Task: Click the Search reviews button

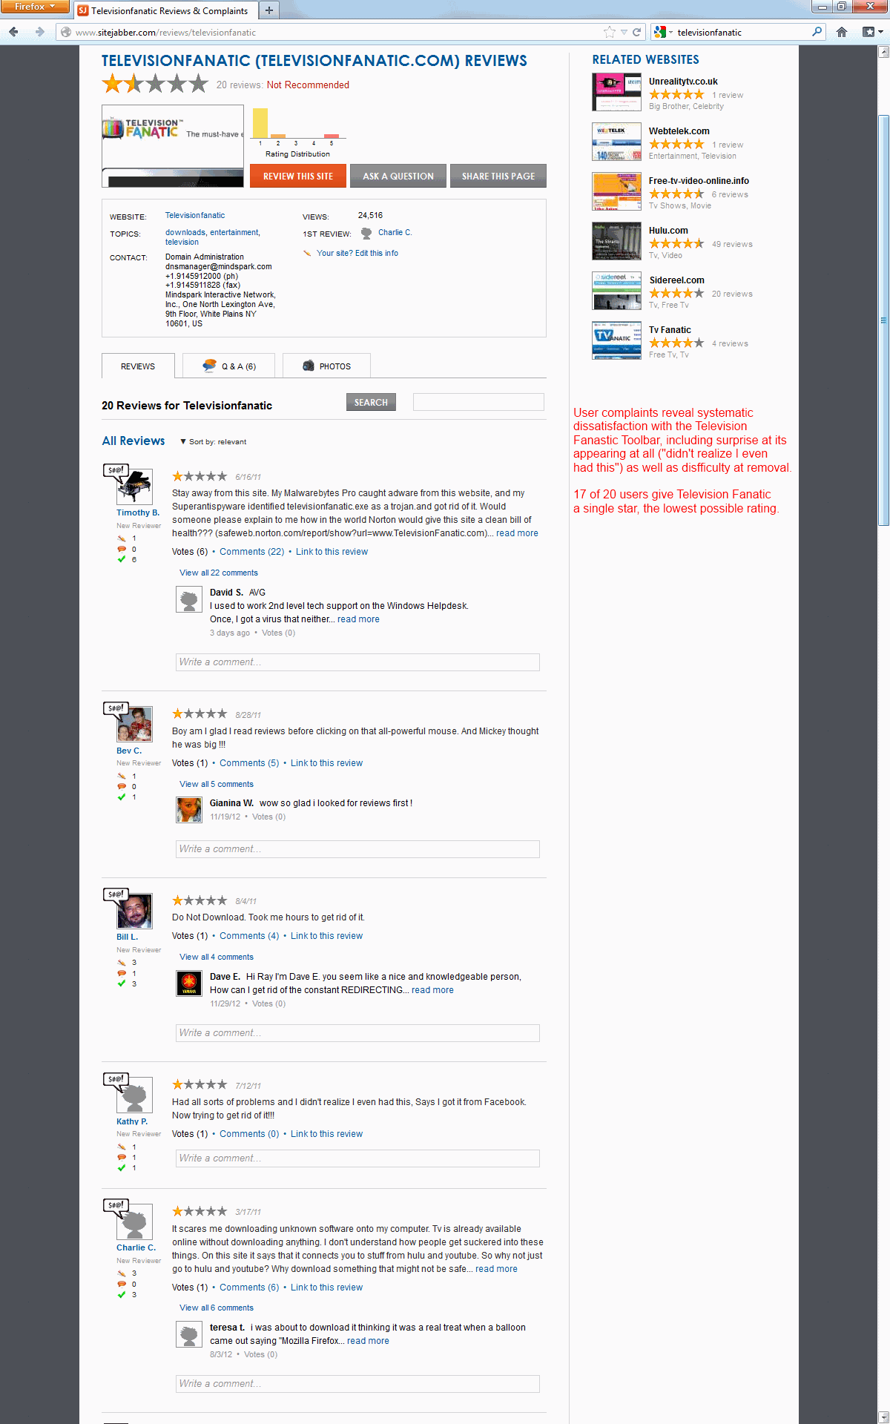Action: pyautogui.click(x=371, y=402)
